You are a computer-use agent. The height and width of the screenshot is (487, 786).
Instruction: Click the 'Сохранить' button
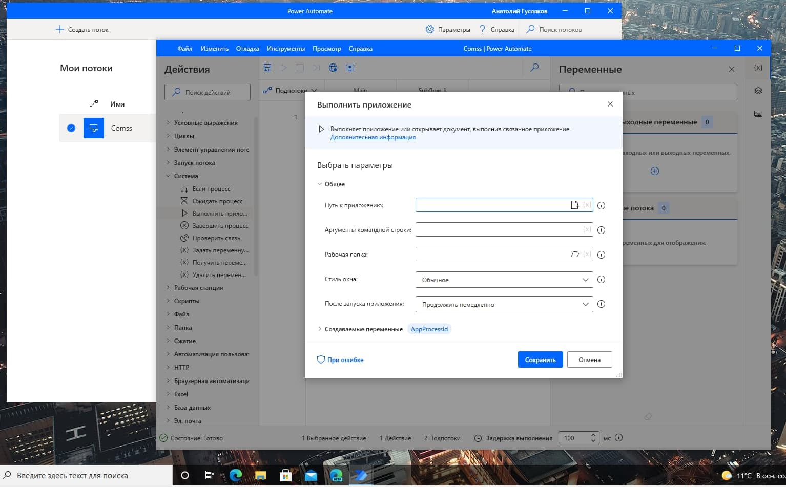pyautogui.click(x=540, y=360)
